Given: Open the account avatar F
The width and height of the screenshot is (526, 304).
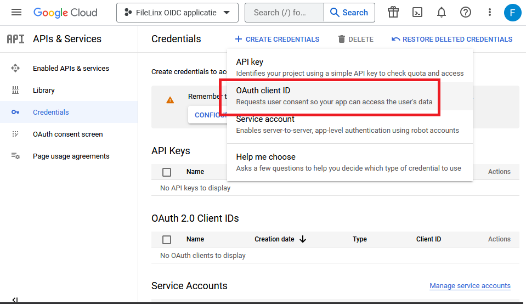Looking at the screenshot, I should [x=513, y=13].
